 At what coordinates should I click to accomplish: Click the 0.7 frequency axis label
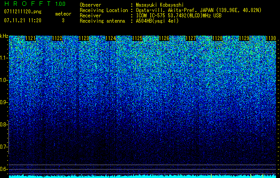pyautogui.click(x=4, y=147)
